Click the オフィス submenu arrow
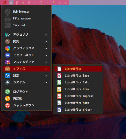Viewport: 126px width, 139px height. click(x=46, y=69)
